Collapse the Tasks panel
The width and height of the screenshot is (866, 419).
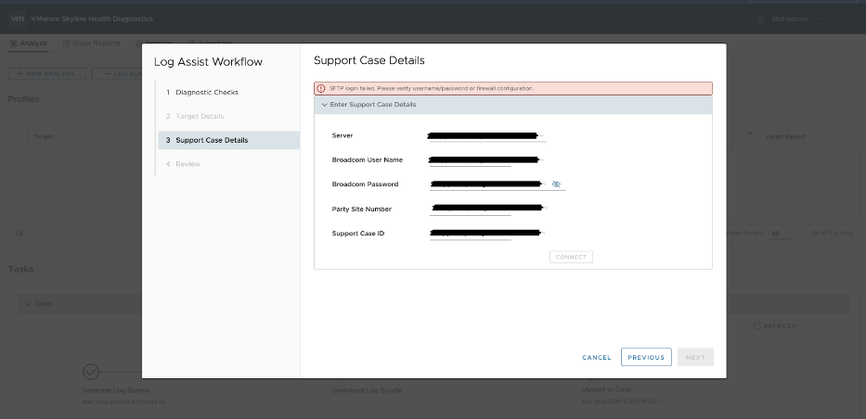point(28,304)
